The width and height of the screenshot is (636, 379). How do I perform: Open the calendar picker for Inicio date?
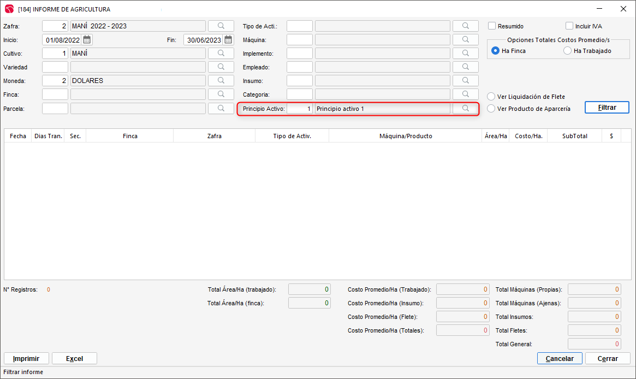[x=87, y=40]
